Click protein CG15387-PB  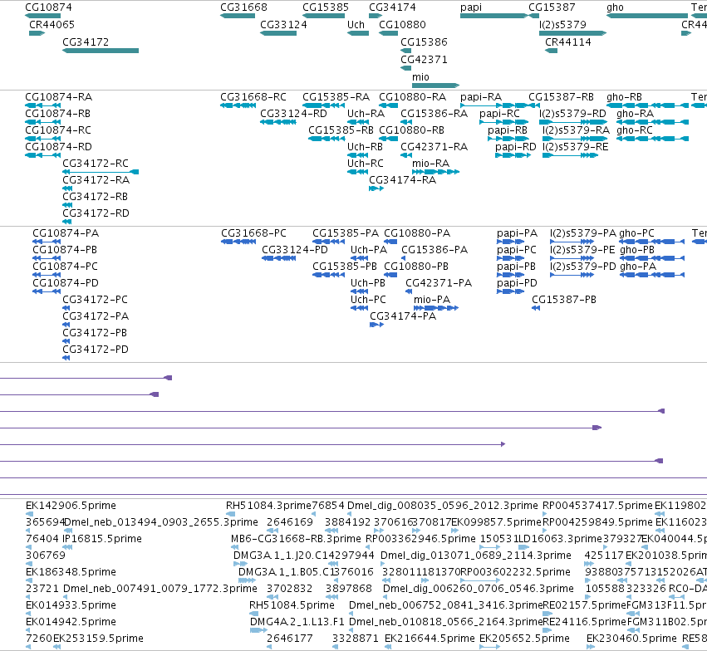point(564,300)
